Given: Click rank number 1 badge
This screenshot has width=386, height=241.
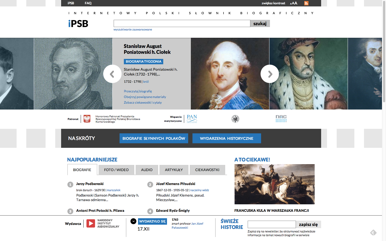Looking at the screenshot, I should [x=70, y=184].
